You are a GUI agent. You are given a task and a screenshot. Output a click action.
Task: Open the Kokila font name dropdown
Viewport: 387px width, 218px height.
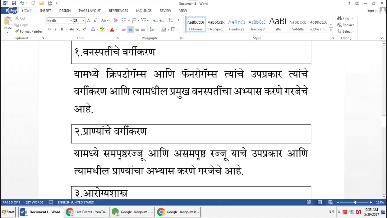[x=71, y=21]
